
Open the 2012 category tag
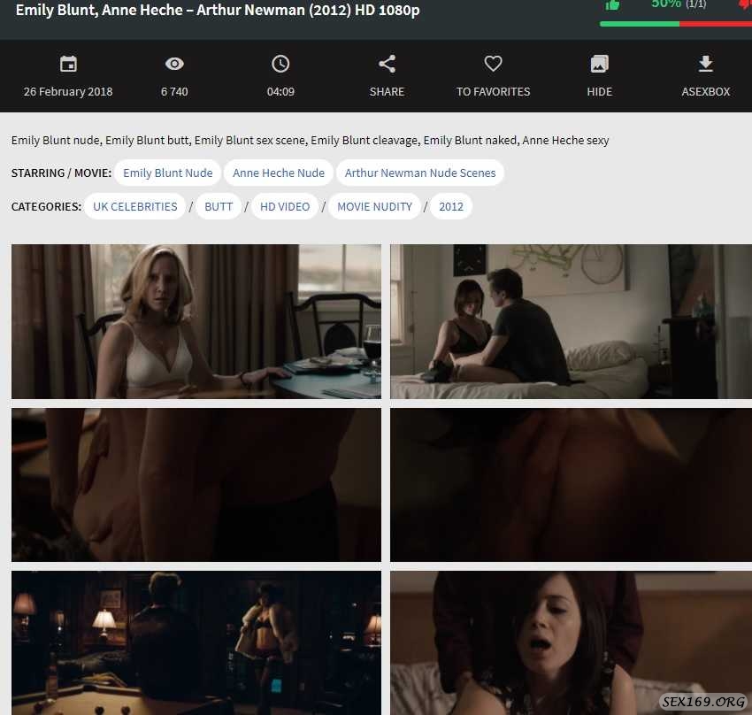451,206
